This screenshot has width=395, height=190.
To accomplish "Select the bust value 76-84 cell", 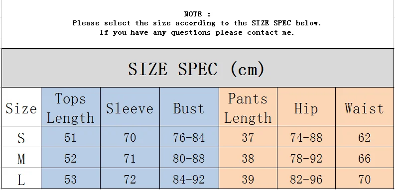I will click(x=189, y=137).
